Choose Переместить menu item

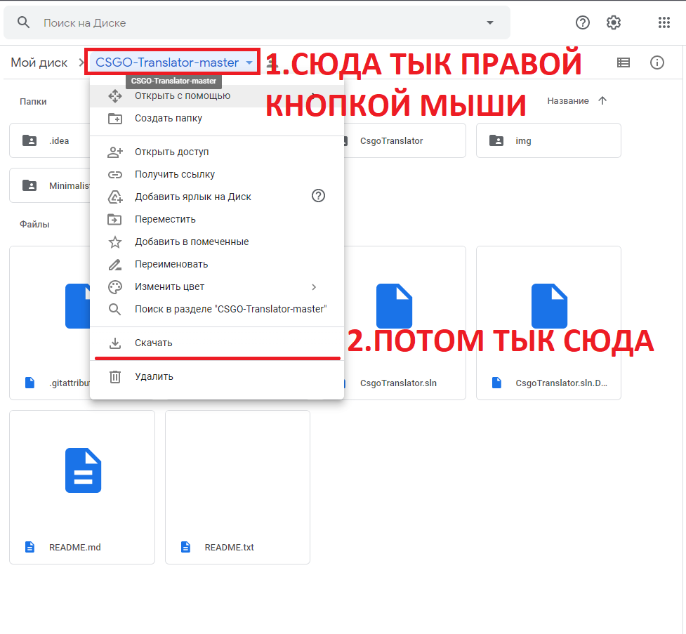tap(216, 219)
